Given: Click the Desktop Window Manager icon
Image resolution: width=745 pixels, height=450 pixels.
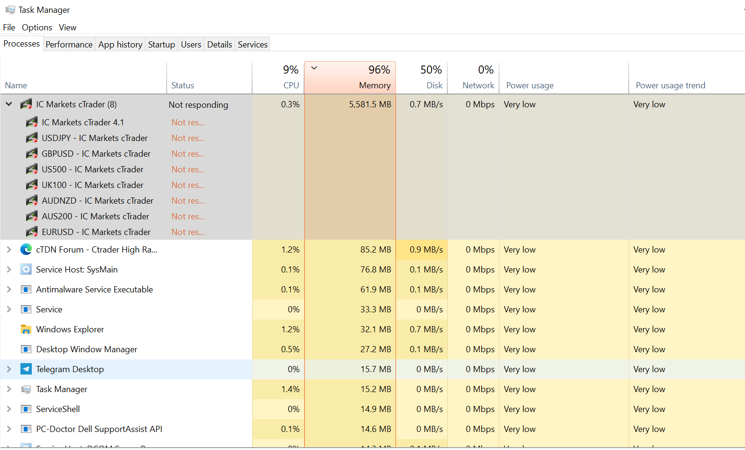Looking at the screenshot, I should coord(26,349).
